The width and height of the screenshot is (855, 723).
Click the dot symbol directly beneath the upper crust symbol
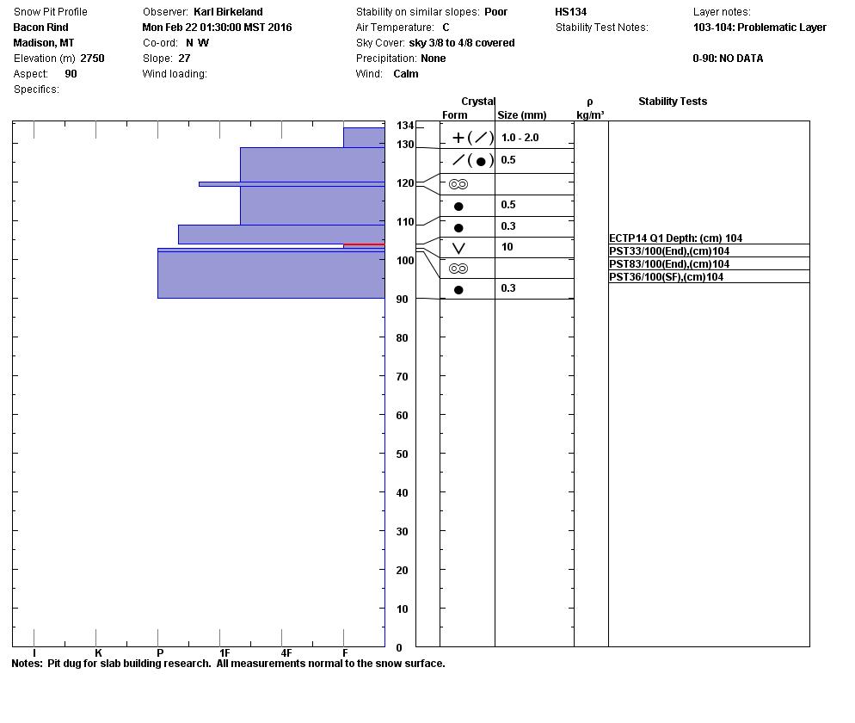[458, 207]
